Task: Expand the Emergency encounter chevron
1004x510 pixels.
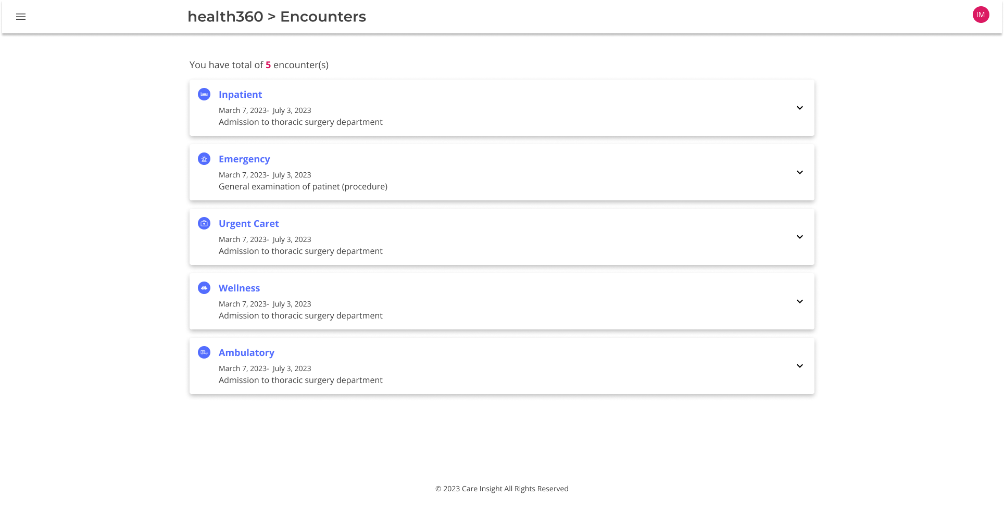Action: pos(799,172)
